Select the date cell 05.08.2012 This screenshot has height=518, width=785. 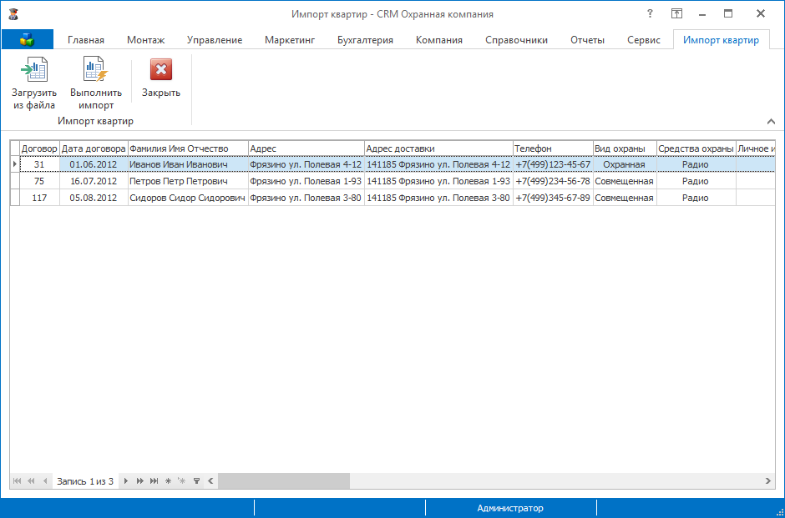click(x=94, y=198)
